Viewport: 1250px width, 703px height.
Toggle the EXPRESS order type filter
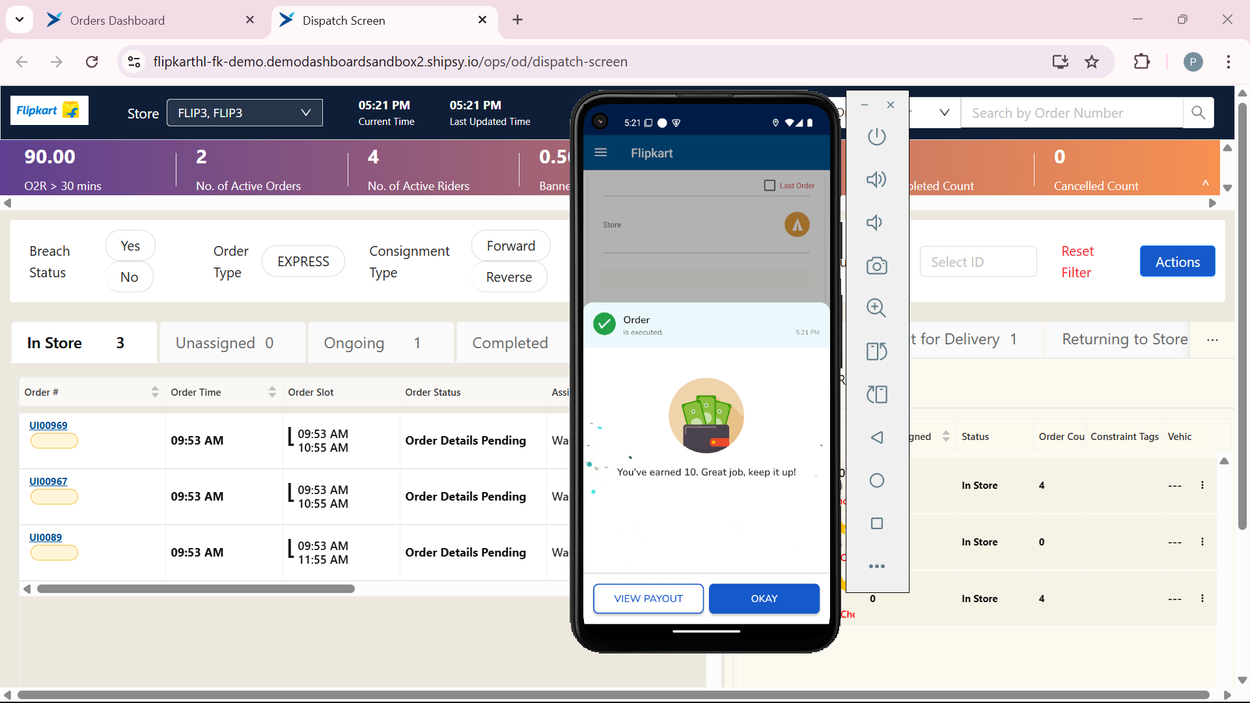pyautogui.click(x=303, y=261)
